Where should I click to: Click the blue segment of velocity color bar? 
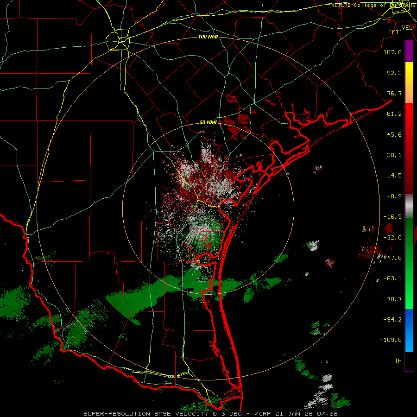pos(409,330)
